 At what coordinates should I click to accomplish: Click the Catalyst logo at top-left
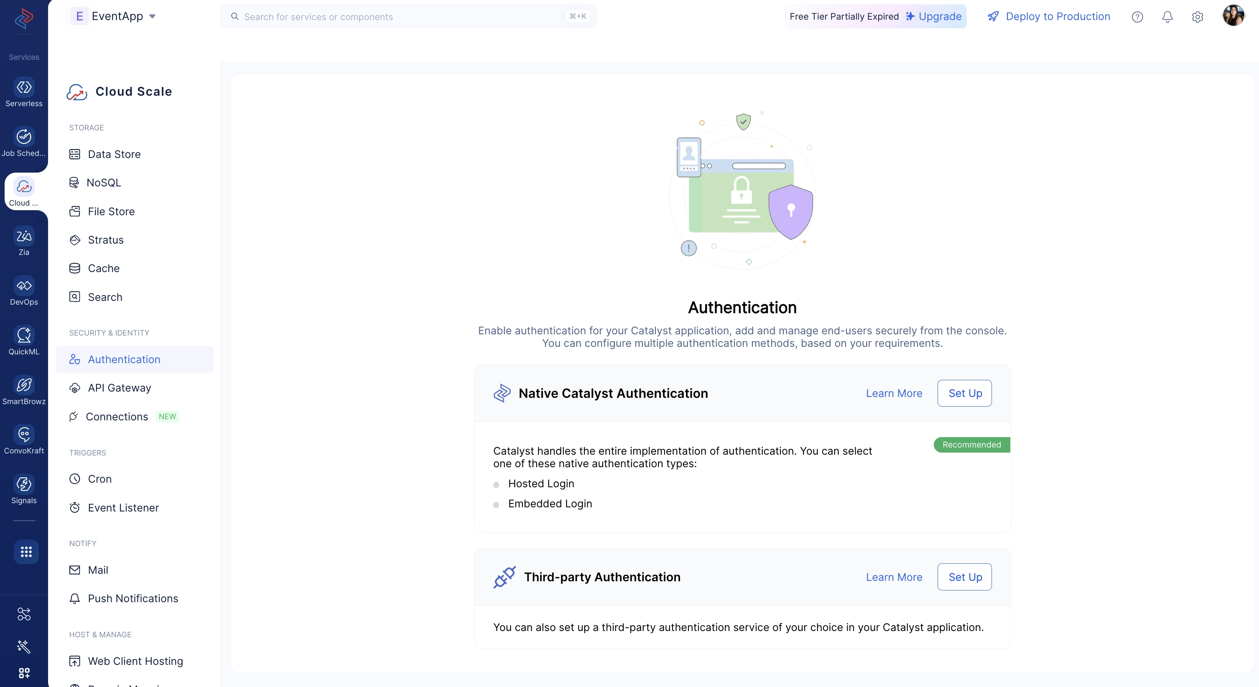coord(24,18)
